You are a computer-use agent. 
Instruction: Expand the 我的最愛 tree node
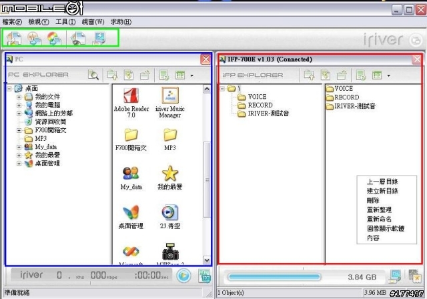click(19, 156)
